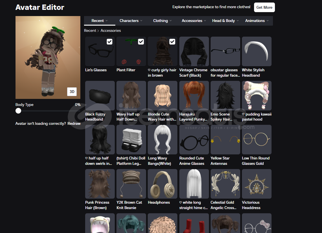Select the Plant Filter item image
This screenshot has width=322, height=233.
click(x=131, y=51)
